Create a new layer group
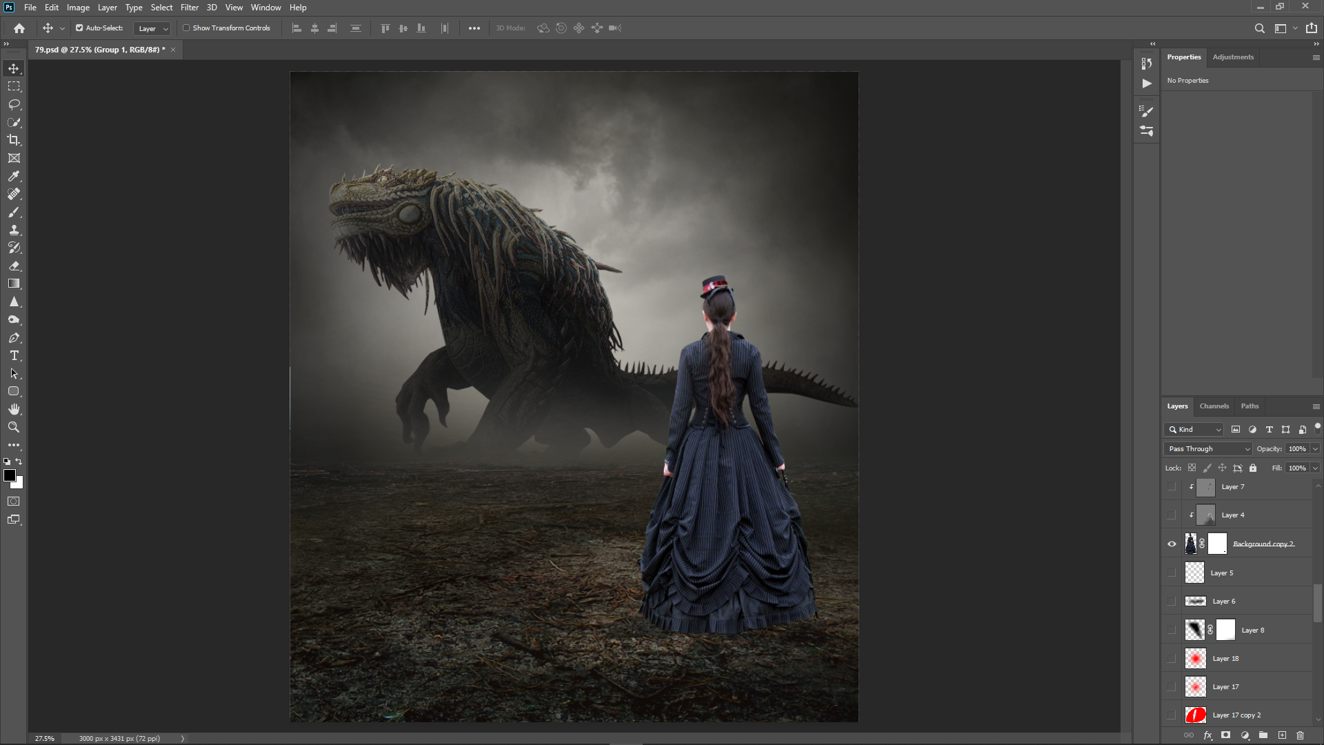This screenshot has width=1324, height=745. tap(1263, 735)
